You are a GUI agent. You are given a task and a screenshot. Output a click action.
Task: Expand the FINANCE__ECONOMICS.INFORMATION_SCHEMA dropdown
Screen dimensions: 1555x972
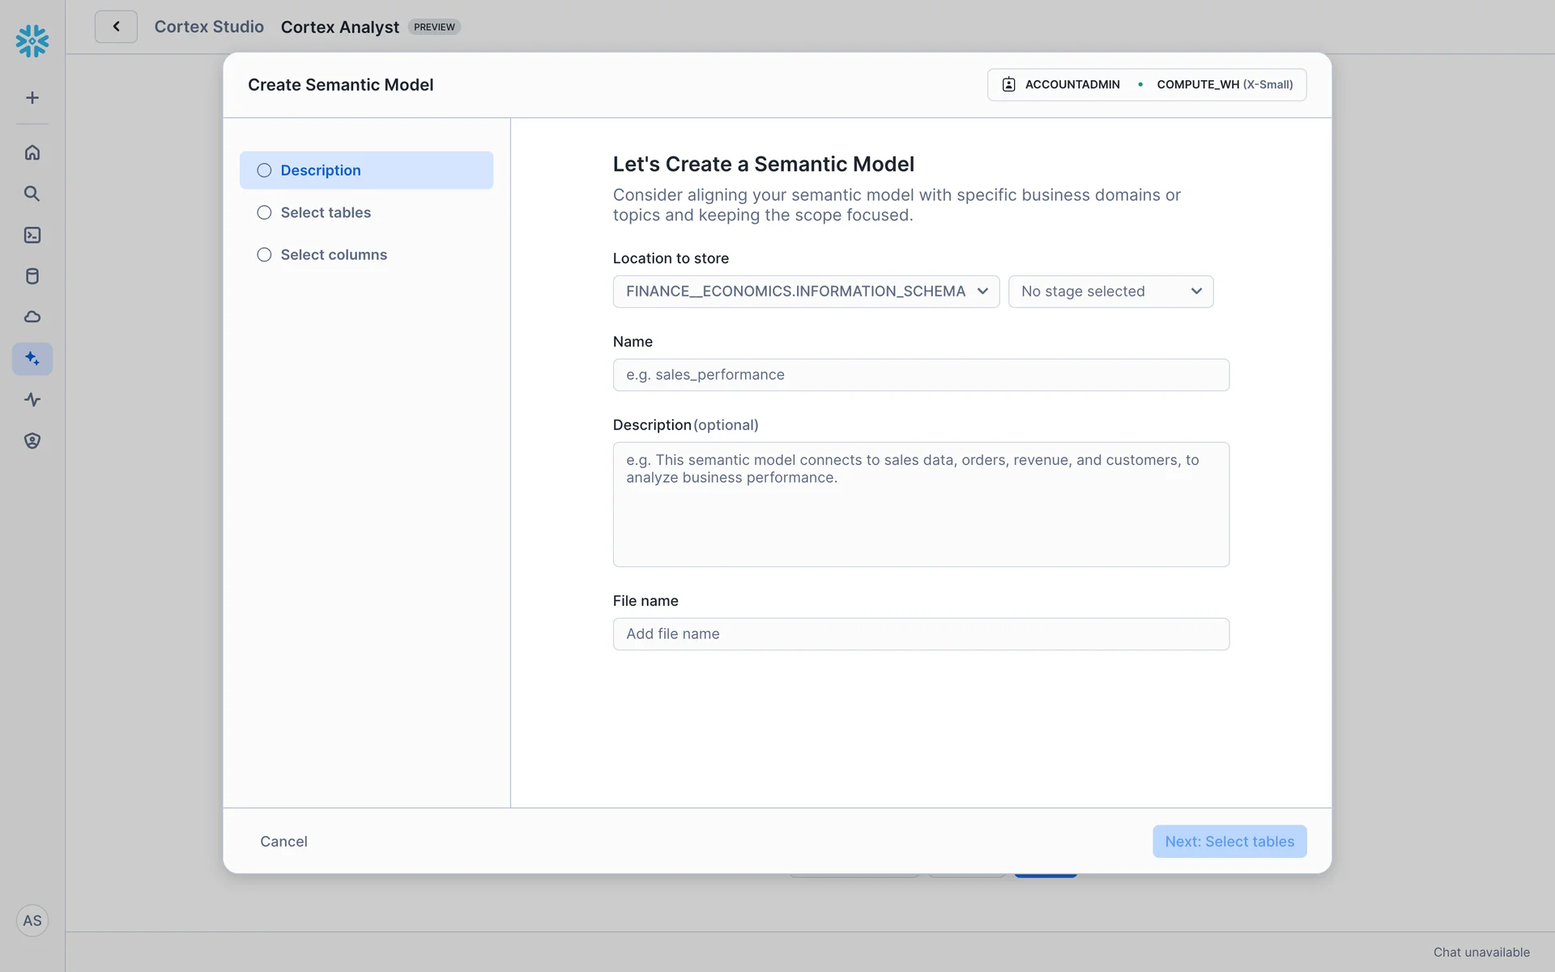click(x=806, y=292)
